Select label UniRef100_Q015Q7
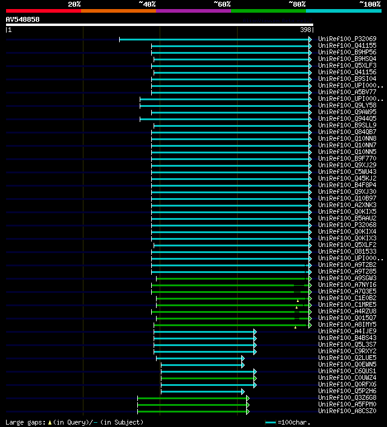Screen dimensions: 387x427 point(347,318)
